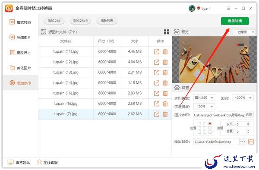Click the 水平 margin value field
The image size is (259, 170).
click(241, 124)
